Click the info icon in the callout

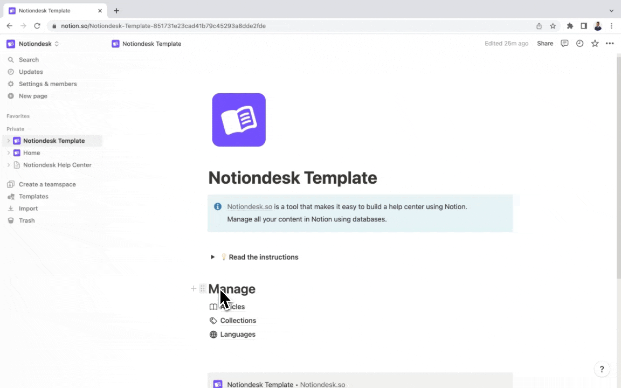[218, 207]
